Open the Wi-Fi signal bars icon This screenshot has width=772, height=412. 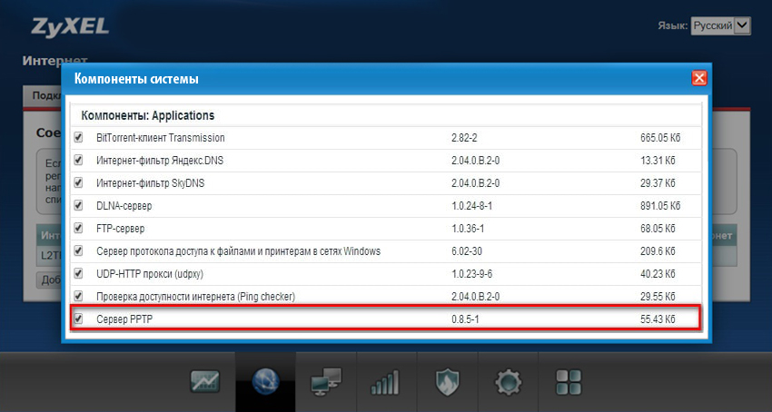[x=385, y=382]
